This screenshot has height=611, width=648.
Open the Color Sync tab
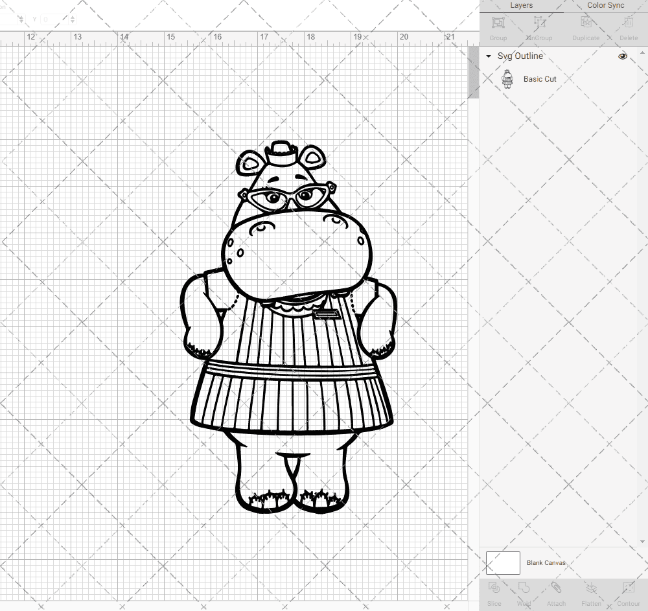pyautogui.click(x=605, y=5)
